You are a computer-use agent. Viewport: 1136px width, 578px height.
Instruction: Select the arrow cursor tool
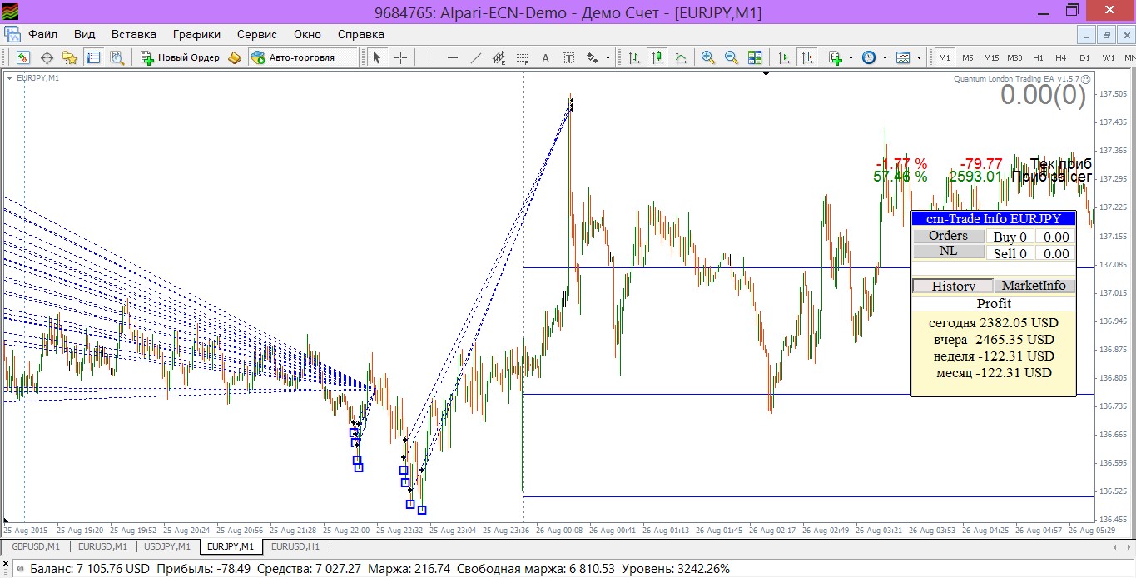click(377, 57)
